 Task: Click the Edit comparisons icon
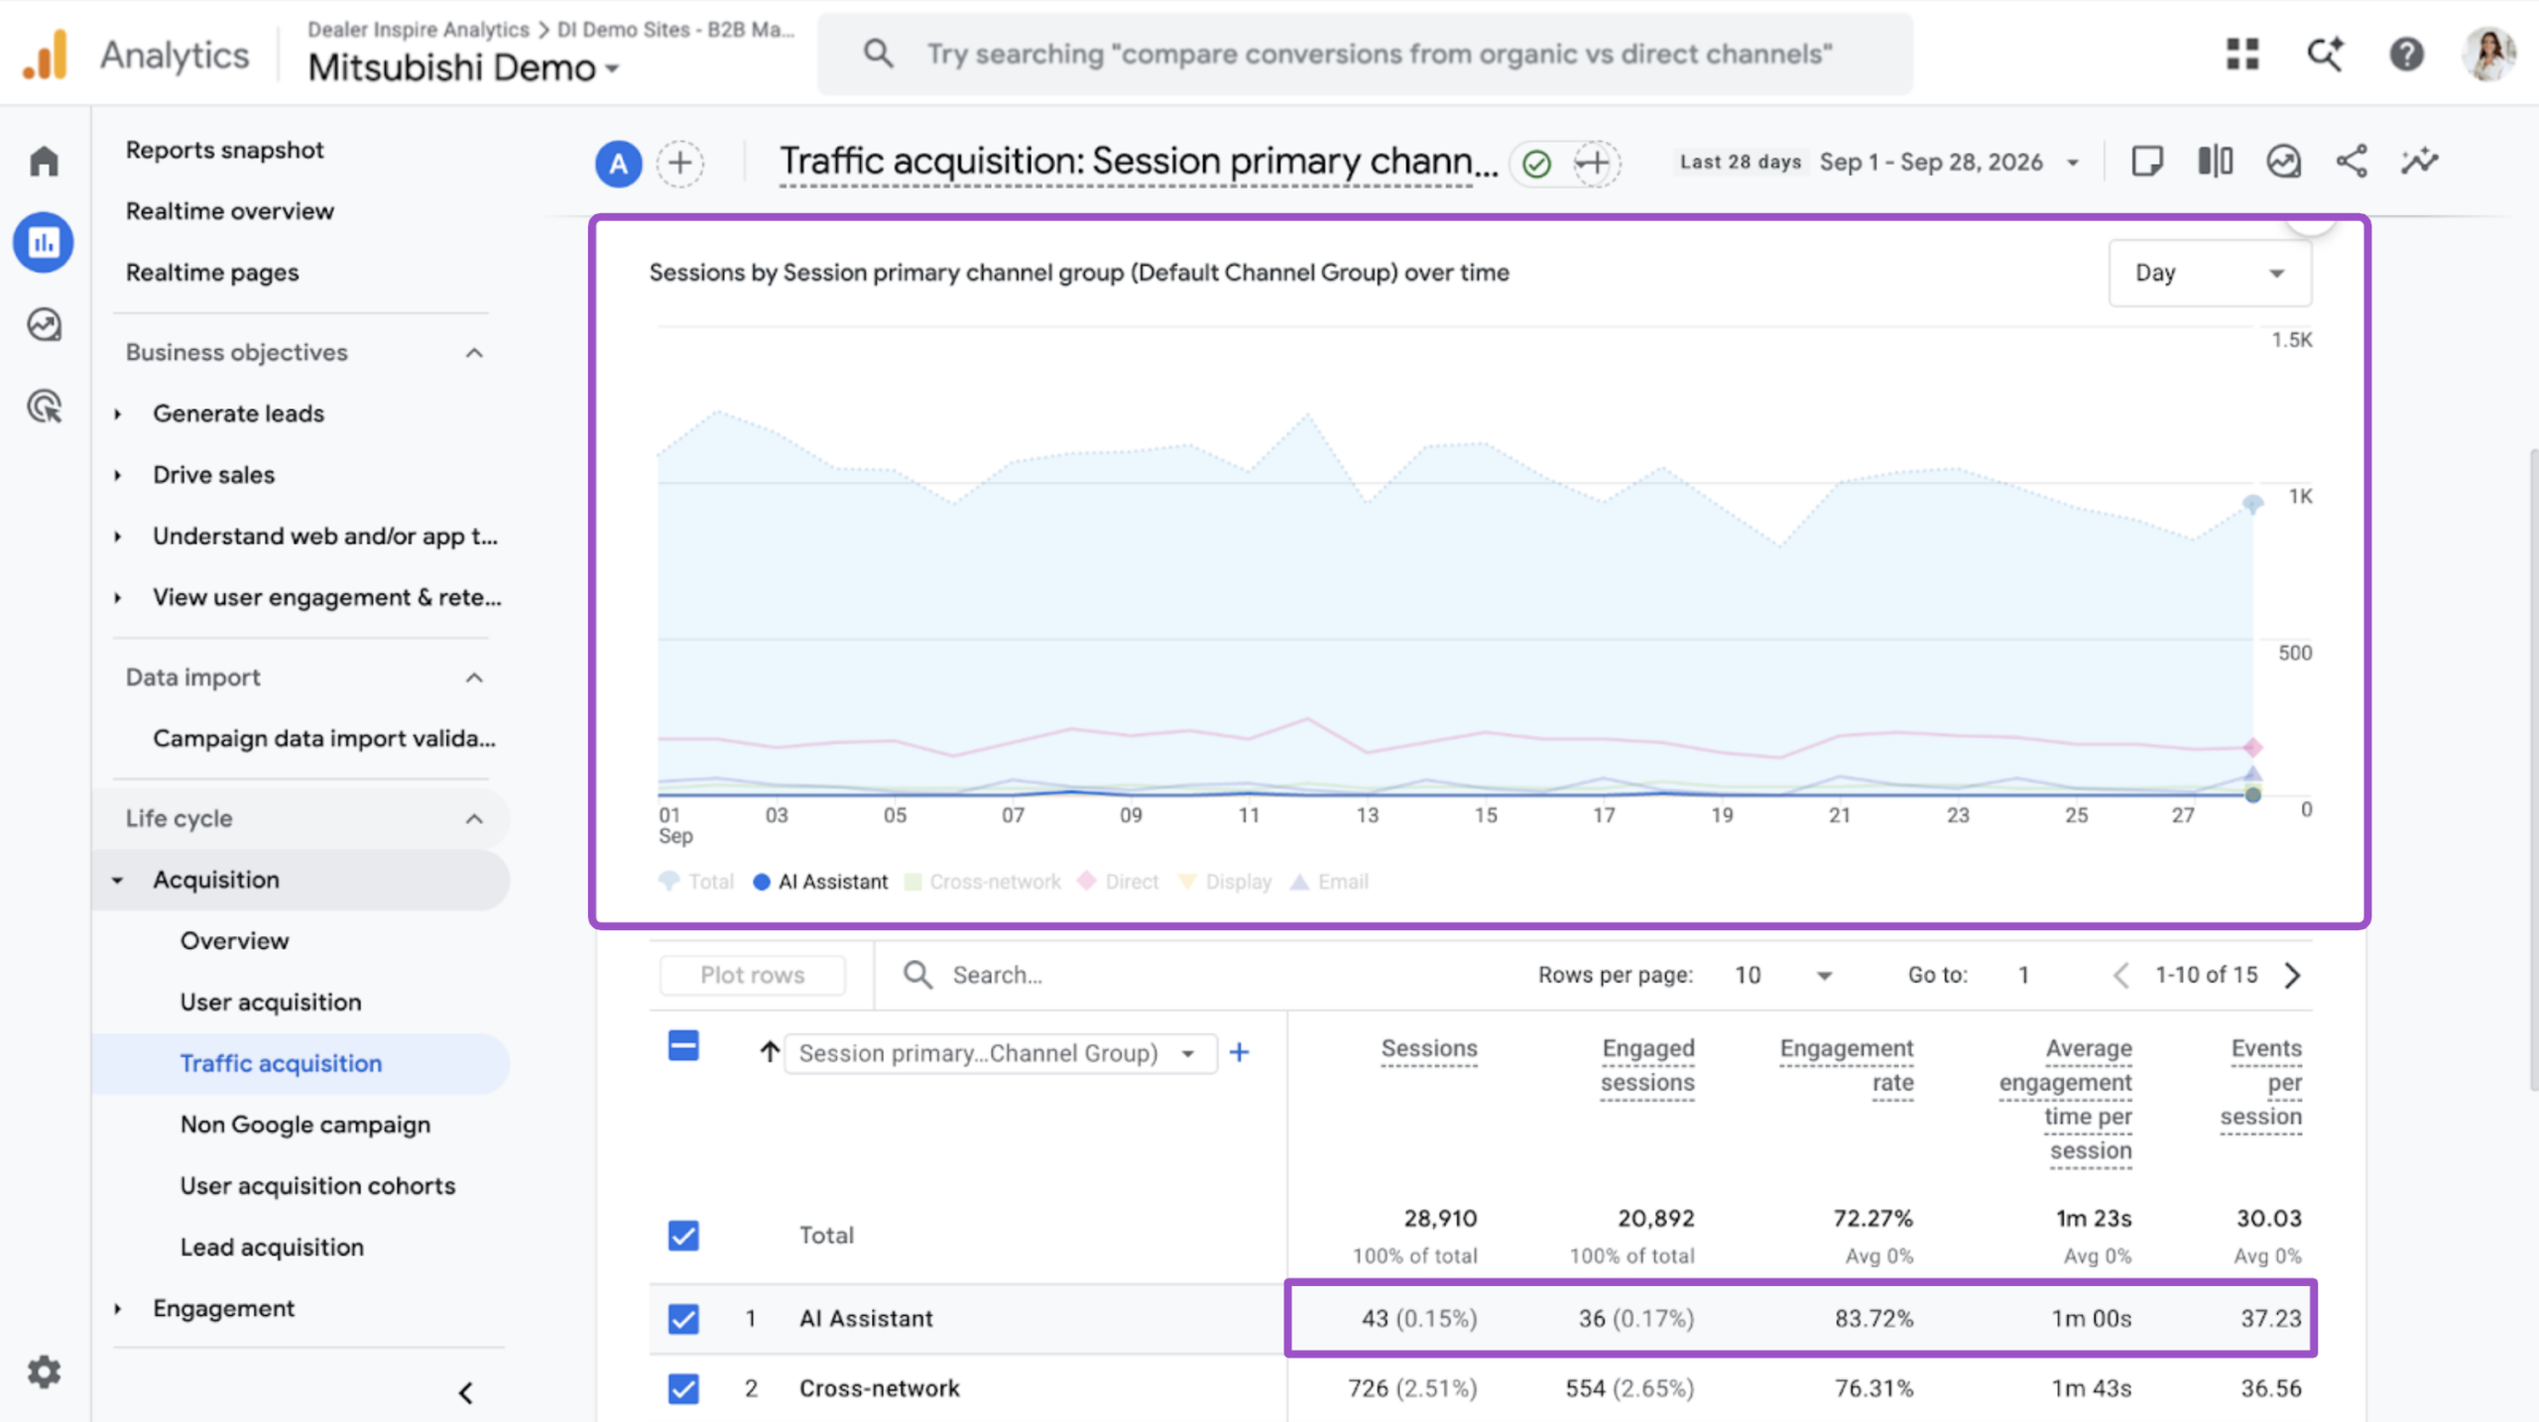(2216, 162)
